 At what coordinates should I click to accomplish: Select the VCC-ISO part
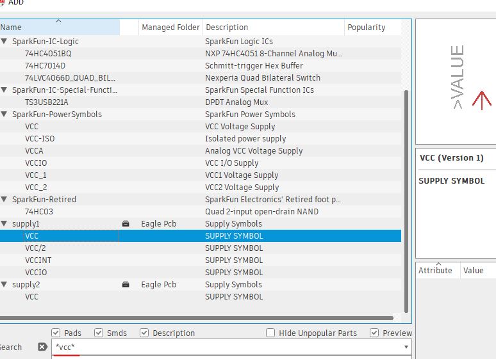40,139
